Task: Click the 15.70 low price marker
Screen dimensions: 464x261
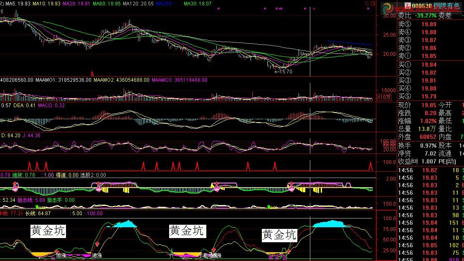Action: click(x=283, y=72)
